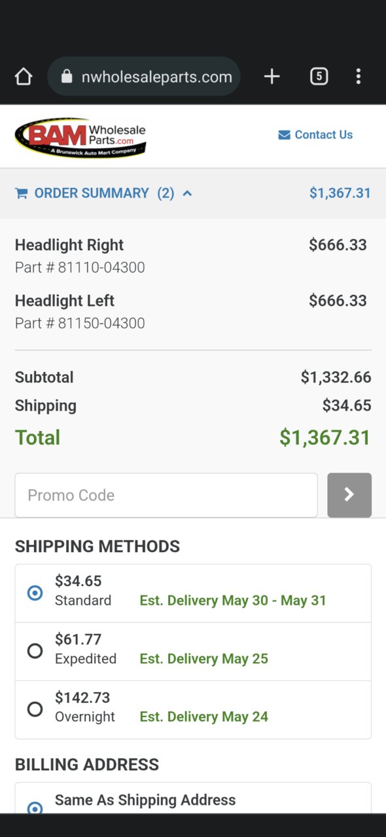
Task: Select Same As Shipping Address radio
Action: coord(35,807)
